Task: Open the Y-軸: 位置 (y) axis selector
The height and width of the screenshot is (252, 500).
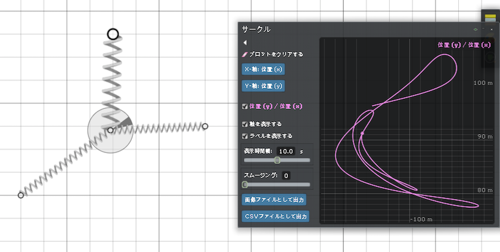Action: pyautogui.click(x=263, y=86)
